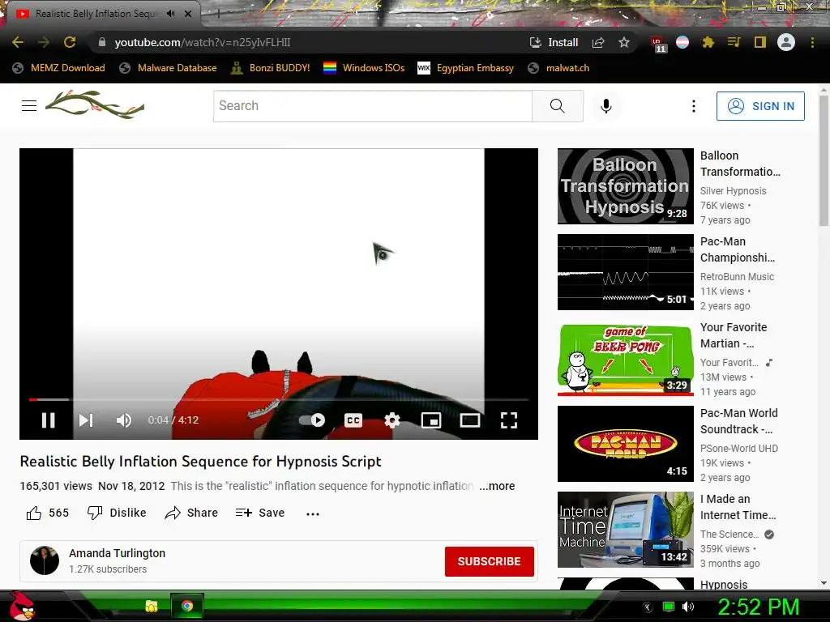Open the Windows ISOs bookmark

(364, 68)
